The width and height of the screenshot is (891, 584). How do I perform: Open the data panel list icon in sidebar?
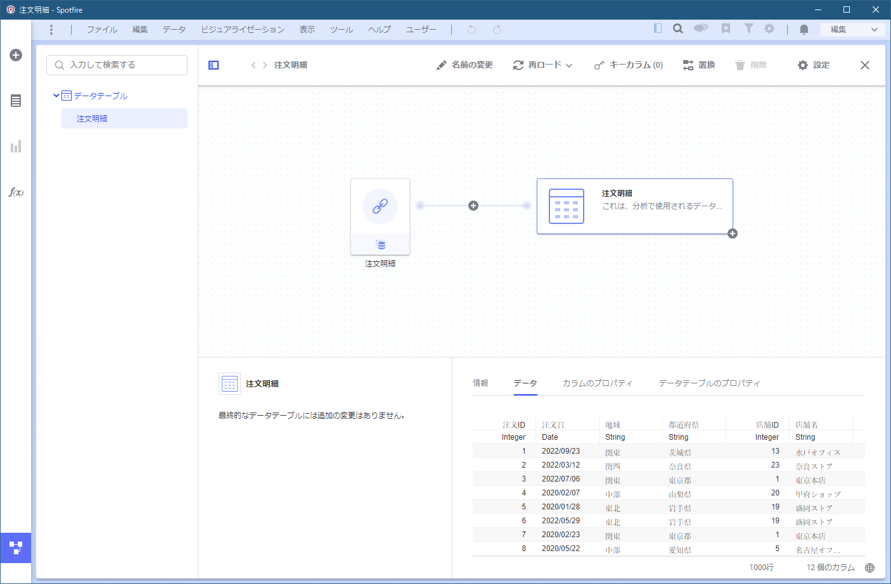click(x=16, y=101)
